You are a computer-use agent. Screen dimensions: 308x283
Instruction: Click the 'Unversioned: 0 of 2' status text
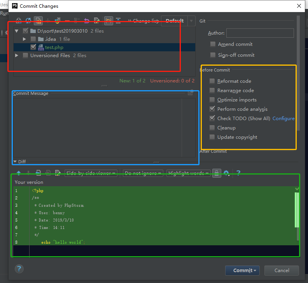point(172,81)
